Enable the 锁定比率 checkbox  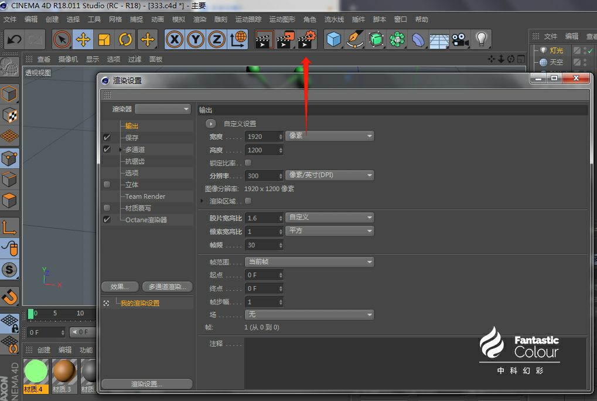[248, 162]
